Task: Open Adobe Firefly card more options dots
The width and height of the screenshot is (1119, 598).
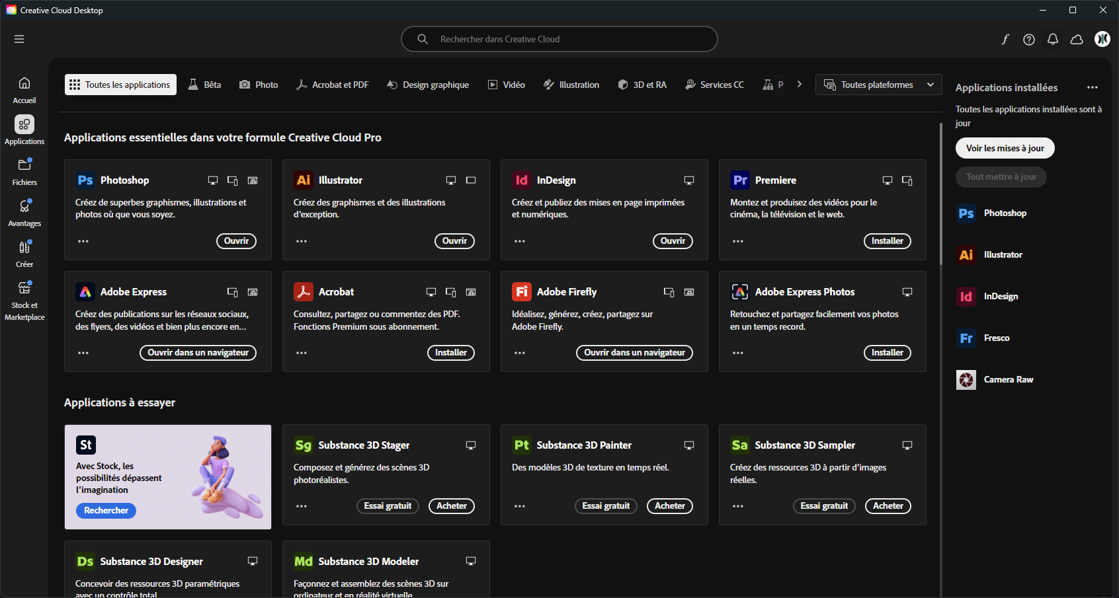Action: tap(520, 353)
